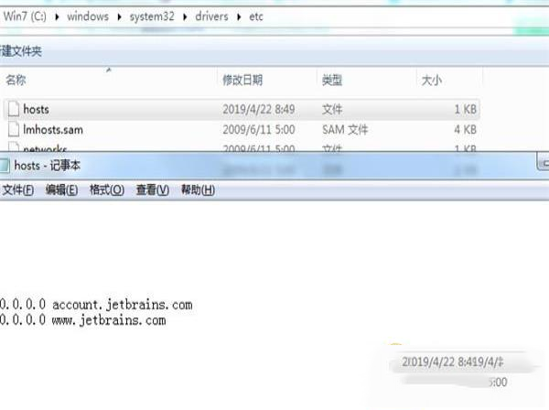This screenshot has height=410, width=549.
Task: Click the Notepad icon in the title bar
Action: [5, 166]
